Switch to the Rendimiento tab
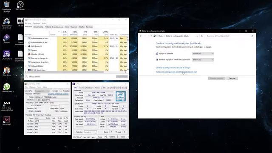This screenshot has height=153, width=272. coord(38,27)
